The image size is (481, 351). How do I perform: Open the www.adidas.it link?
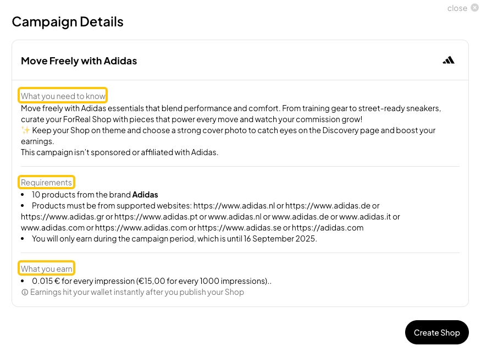point(369,216)
